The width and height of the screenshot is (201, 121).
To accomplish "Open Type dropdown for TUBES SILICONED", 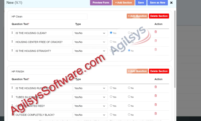I will [x=90, y=97].
